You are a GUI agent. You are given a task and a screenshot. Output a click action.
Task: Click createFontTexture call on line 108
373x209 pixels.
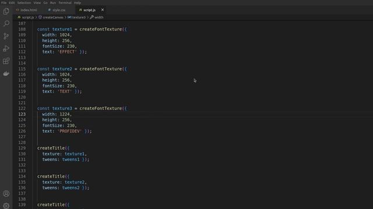tap(101, 29)
